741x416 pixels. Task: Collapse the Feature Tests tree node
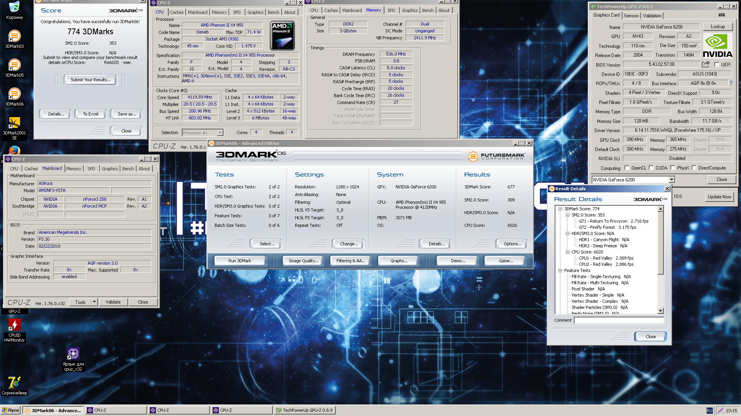pos(560,270)
